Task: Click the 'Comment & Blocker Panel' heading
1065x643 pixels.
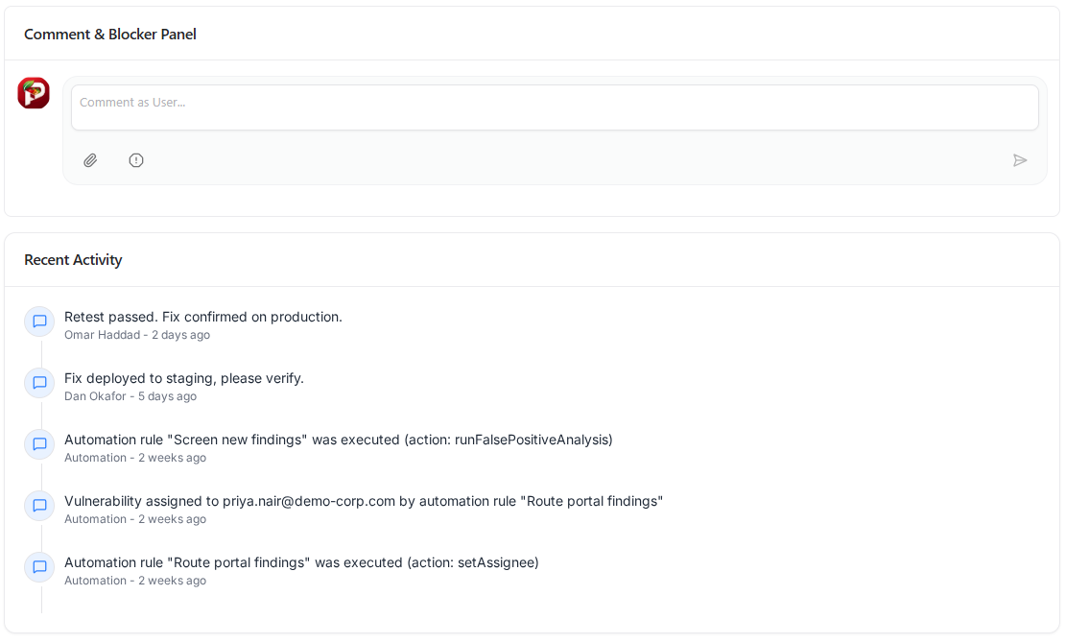Action: 110,34
